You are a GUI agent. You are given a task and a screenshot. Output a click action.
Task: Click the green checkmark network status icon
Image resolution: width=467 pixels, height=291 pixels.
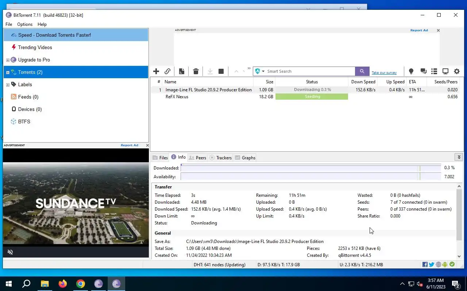coord(452,265)
